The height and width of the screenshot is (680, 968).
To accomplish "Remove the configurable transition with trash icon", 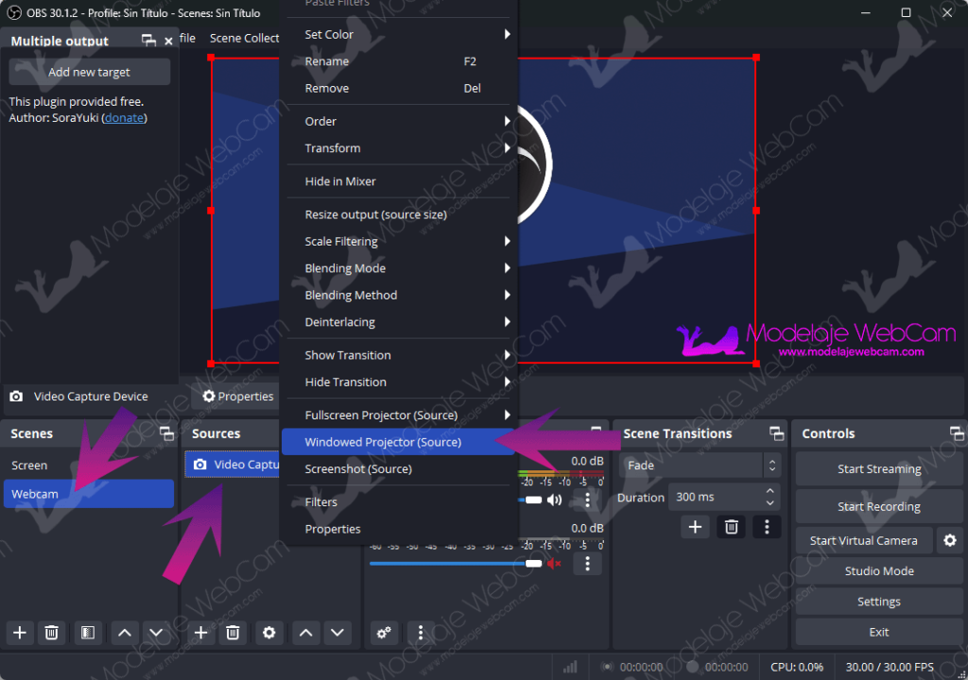I will tap(731, 527).
